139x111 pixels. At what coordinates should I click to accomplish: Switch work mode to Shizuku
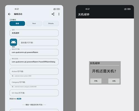click(51, 23)
